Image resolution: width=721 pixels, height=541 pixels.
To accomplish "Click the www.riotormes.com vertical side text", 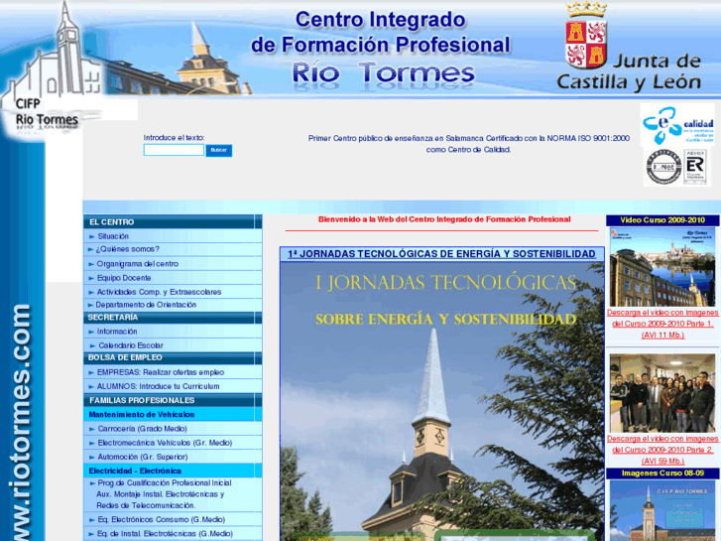I will (x=19, y=421).
